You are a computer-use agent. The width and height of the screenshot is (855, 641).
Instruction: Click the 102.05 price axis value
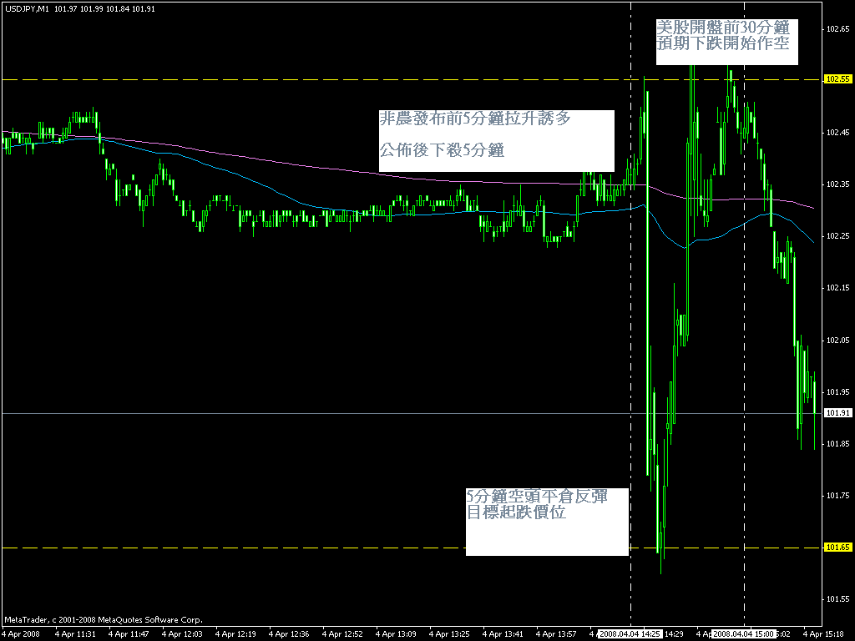coord(838,341)
